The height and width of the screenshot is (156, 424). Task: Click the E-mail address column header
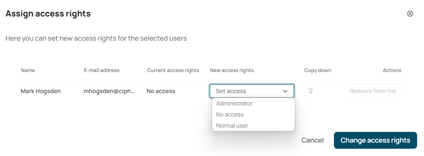(x=102, y=70)
